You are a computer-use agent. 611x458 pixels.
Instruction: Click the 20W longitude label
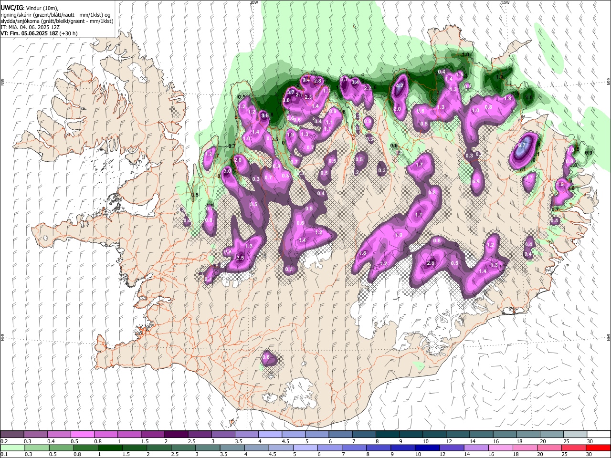(x=254, y=2)
